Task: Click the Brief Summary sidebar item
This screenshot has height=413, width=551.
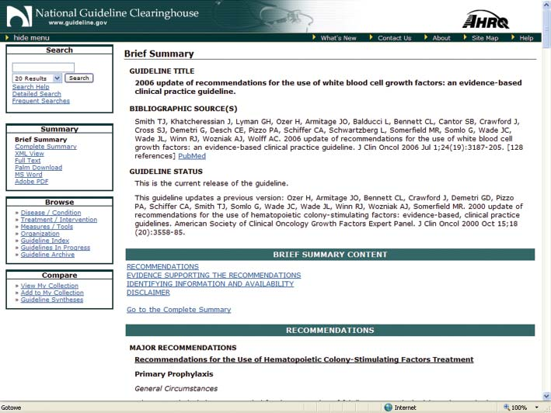Action: [x=40, y=139]
